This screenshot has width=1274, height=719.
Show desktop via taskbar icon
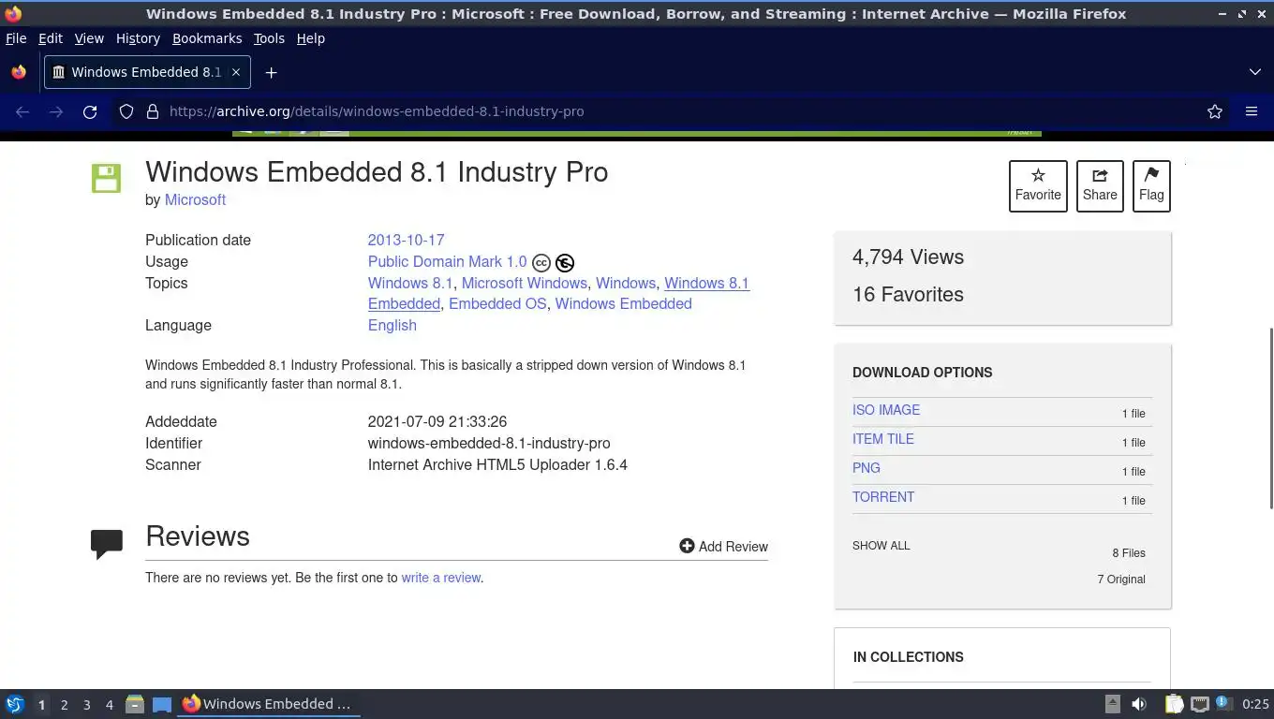coord(162,704)
